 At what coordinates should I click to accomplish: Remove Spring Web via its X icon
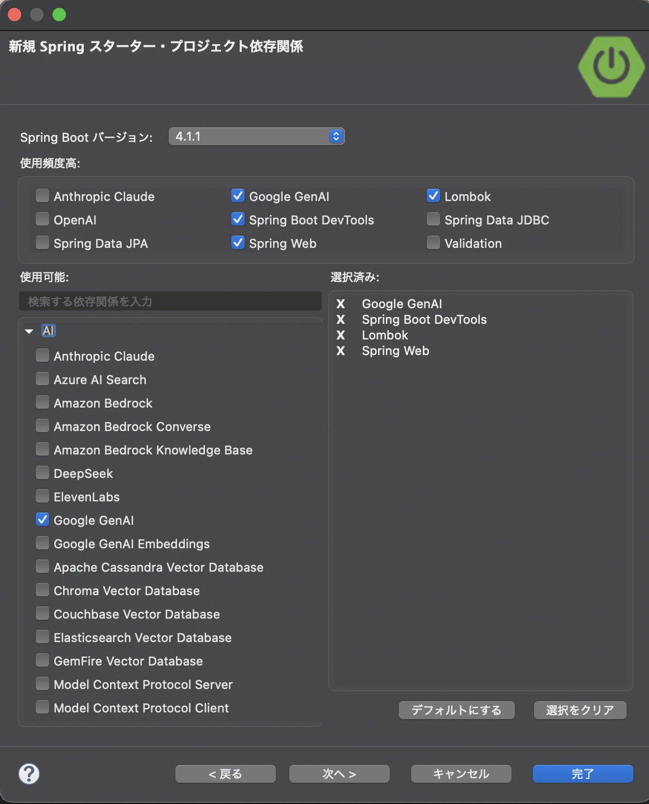[341, 351]
